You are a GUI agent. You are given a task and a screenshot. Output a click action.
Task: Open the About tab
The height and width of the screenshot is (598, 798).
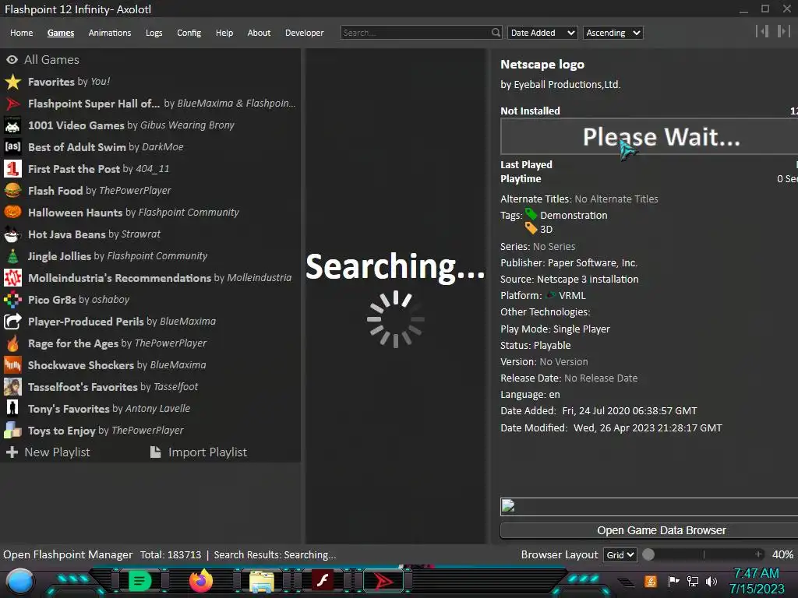tap(259, 33)
